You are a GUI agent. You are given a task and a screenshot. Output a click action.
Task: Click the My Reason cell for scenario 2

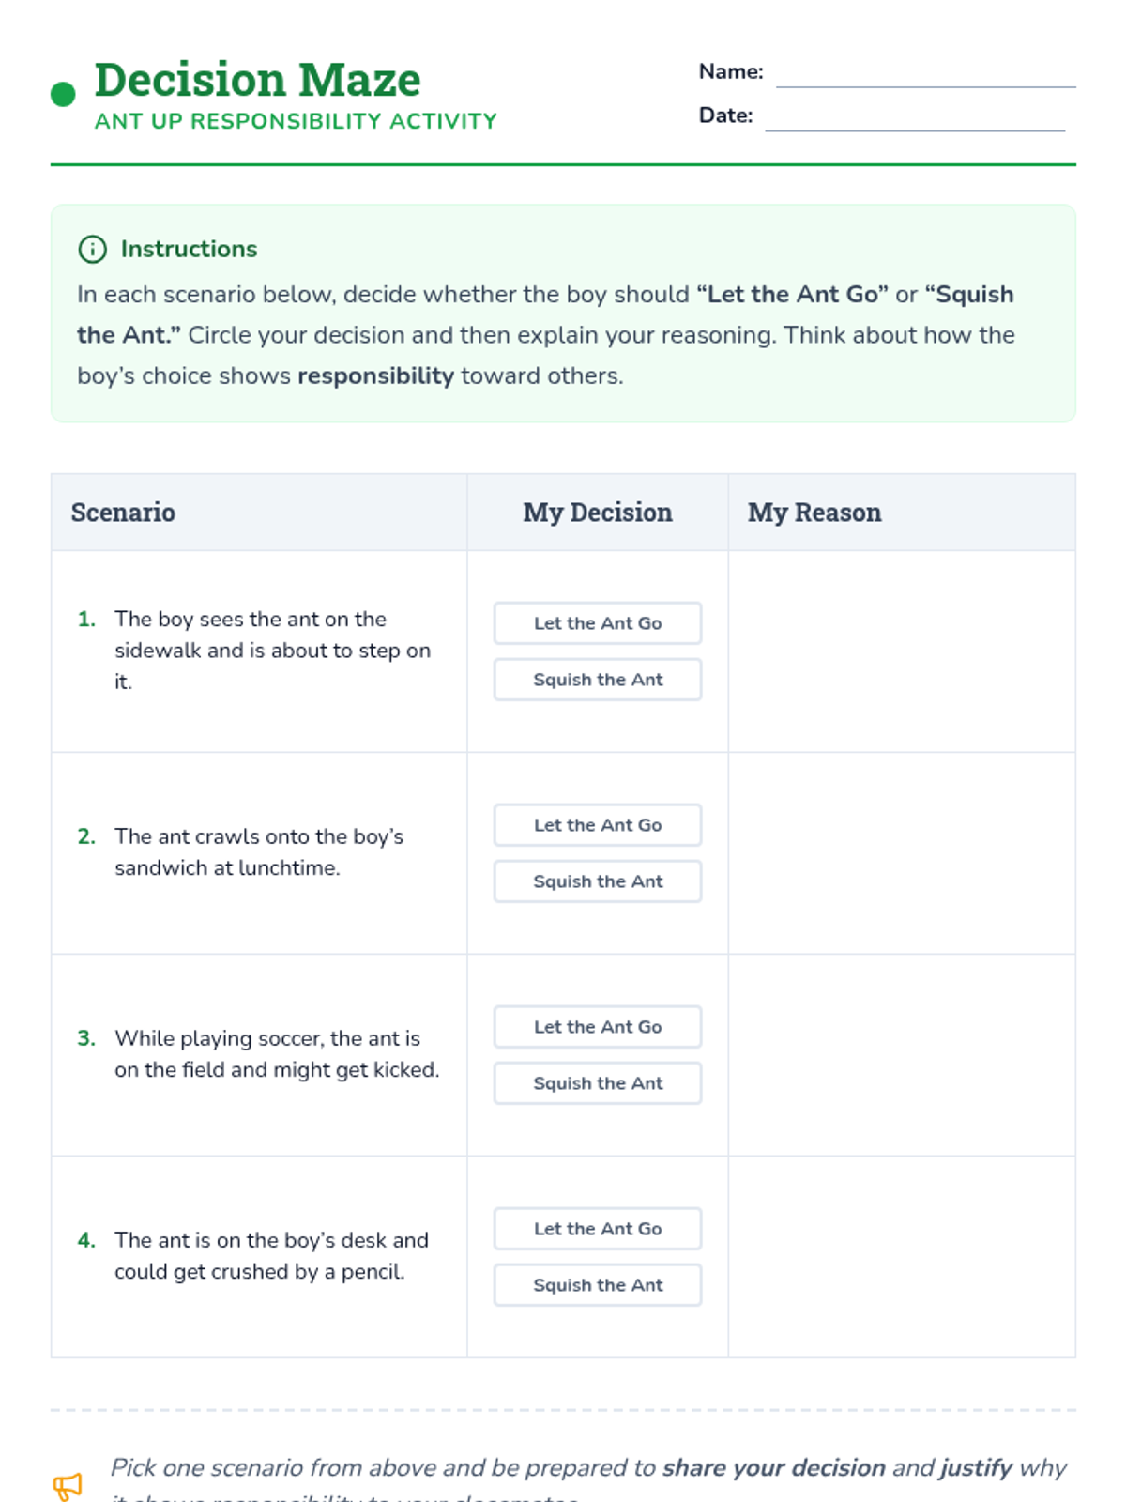pos(902,853)
